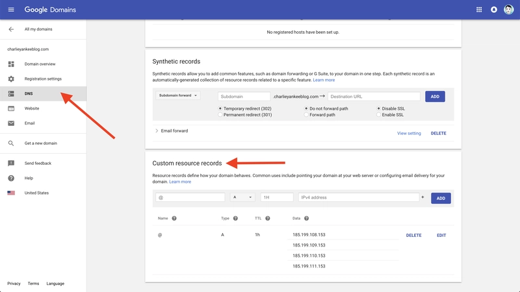Open Domain overview page
The width and height of the screenshot is (520, 292).
point(40,64)
